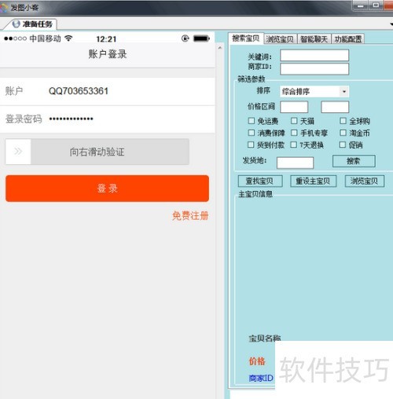Click the scrollbar up arrow beside phone view
This screenshot has width=393, height=399.
pos(220,48)
